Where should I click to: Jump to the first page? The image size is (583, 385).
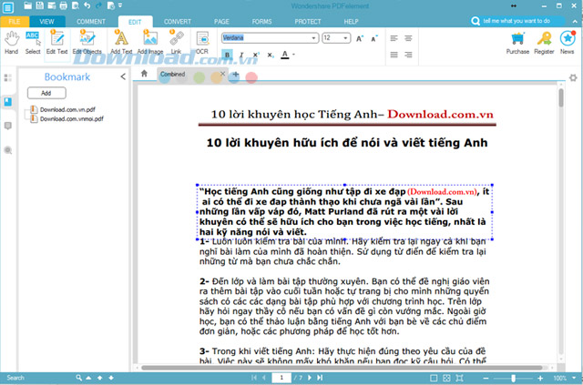(254, 378)
